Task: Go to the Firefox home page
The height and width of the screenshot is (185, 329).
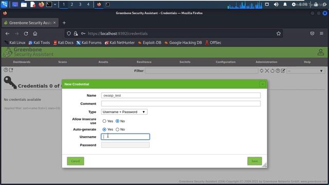Action: point(35,33)
